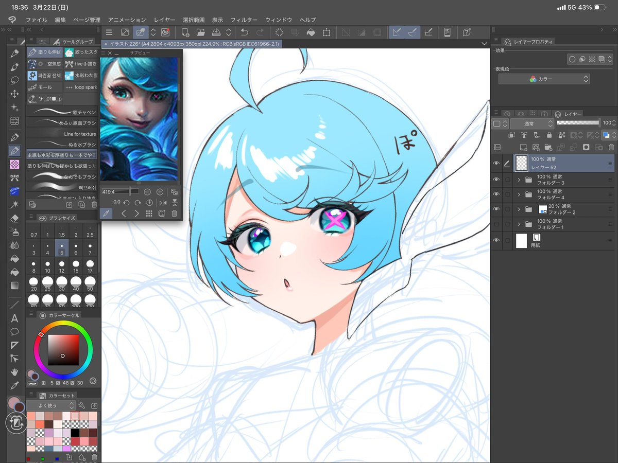
Task: Click New layer folder icon
Action: tap(548, 147)
